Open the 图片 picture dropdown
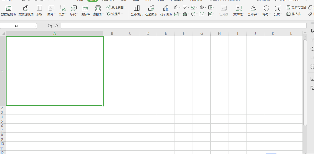This screenshot has width=314, height=154. [52, 11]
